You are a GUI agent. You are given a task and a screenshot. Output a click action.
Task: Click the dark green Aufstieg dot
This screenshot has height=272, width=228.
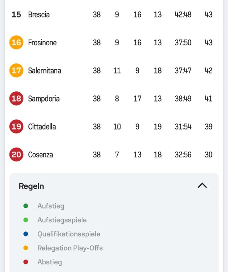pyautogui.click(x=26, y=206)
